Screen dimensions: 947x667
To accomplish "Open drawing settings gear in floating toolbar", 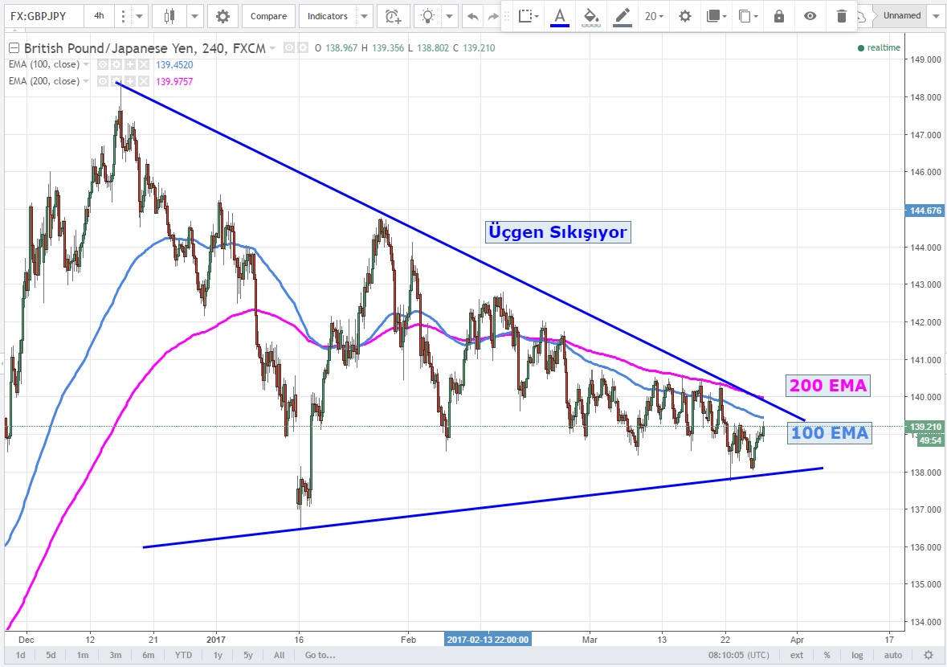I will (x=684, y=16).
